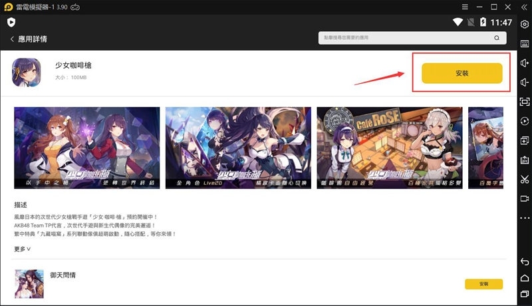This screenshot has width=532, height=306.
Task: Expand description with 更多
Action: pyautogui.click(x=23, y=249)
